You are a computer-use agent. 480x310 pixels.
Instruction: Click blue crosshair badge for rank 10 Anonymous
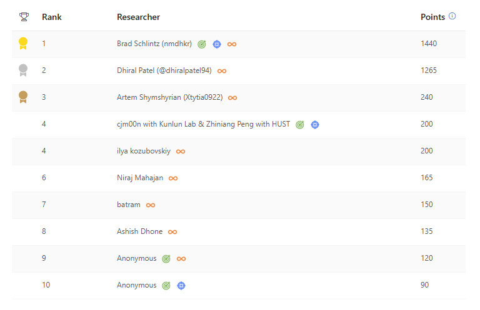pos(181,286)
